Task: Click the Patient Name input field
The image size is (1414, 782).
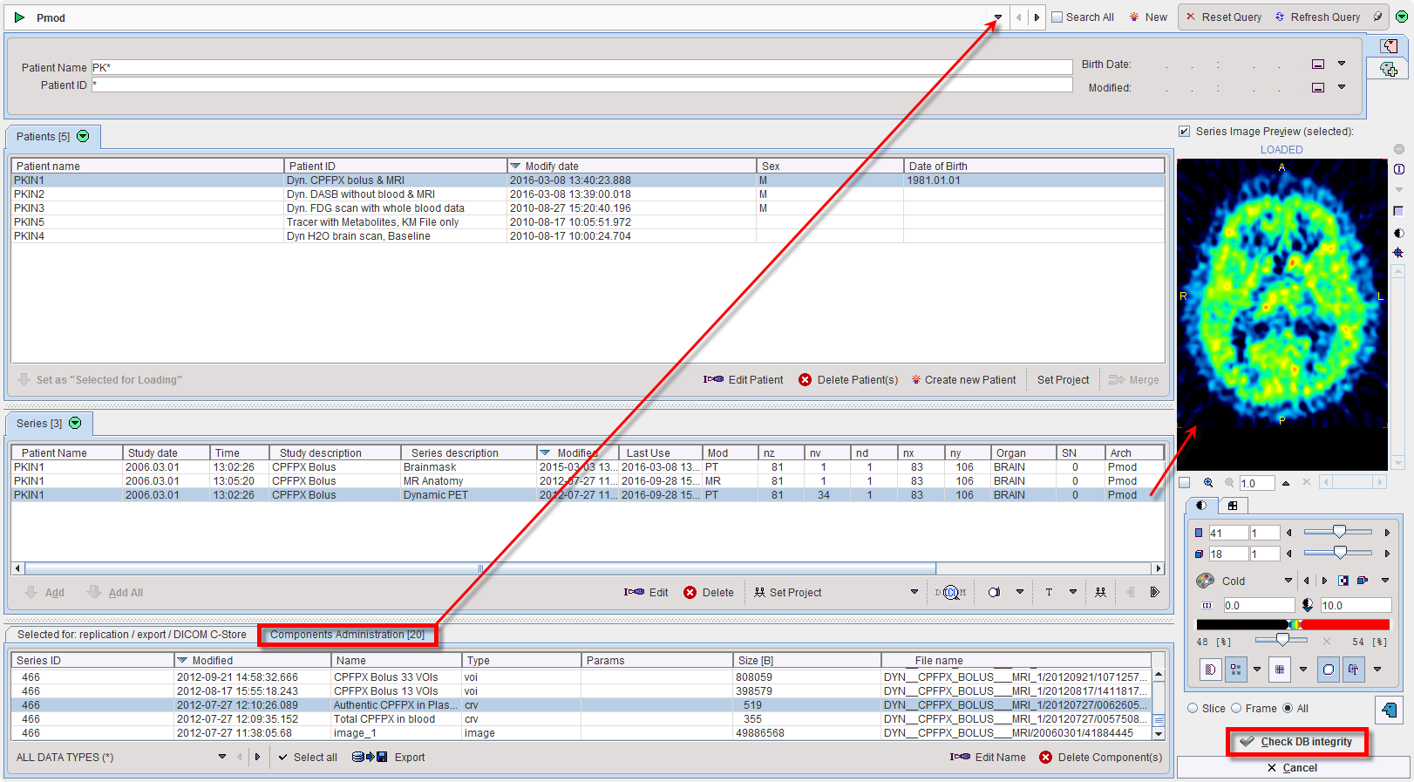Action: click(581, 67)
